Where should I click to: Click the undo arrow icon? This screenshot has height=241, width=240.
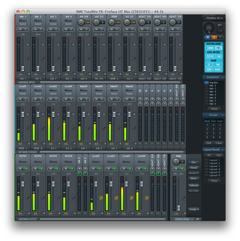220,25
